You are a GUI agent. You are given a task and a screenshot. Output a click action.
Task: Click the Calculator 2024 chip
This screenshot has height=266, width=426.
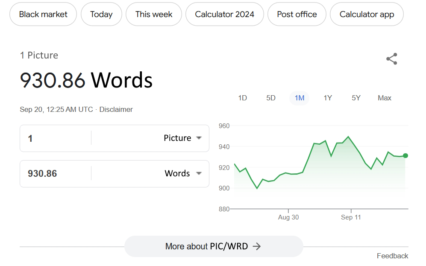point(224,14)
